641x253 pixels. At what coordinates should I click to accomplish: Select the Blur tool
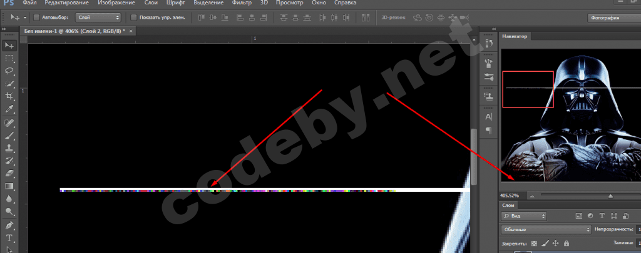pyautogui.click(x=9, y=199)
